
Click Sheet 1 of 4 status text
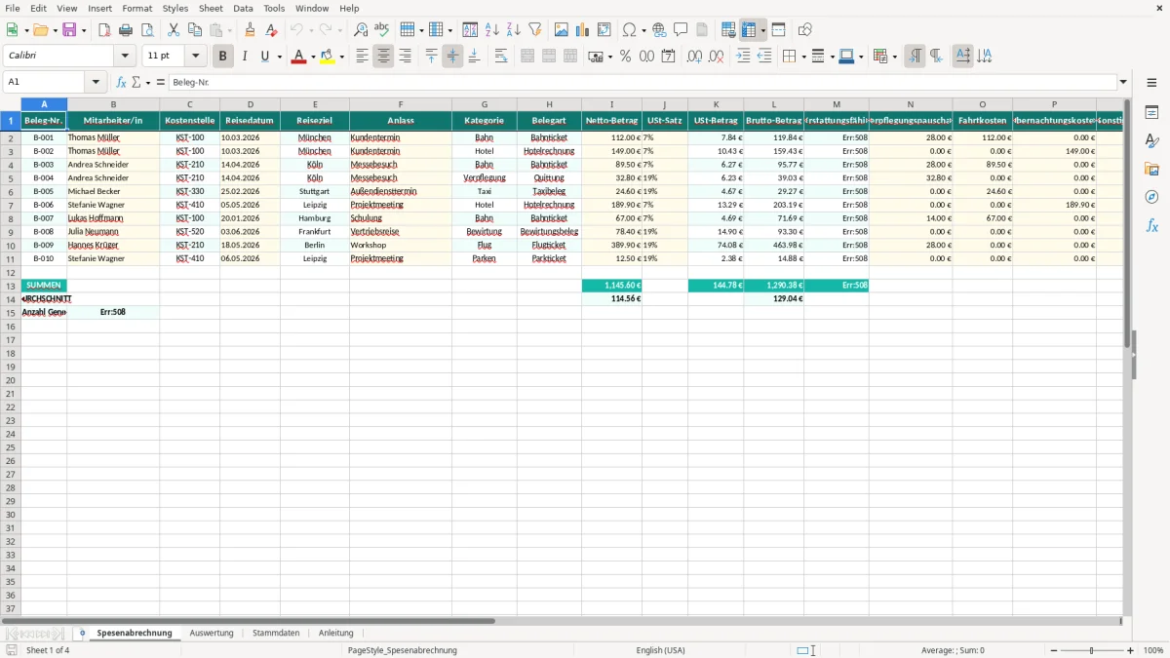pos(48,650)
